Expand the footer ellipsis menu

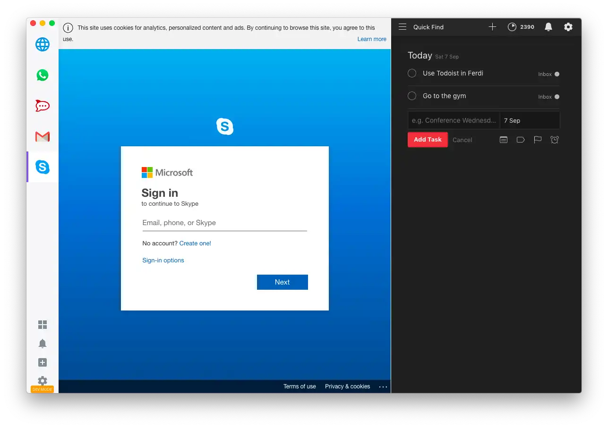point(383,387)
